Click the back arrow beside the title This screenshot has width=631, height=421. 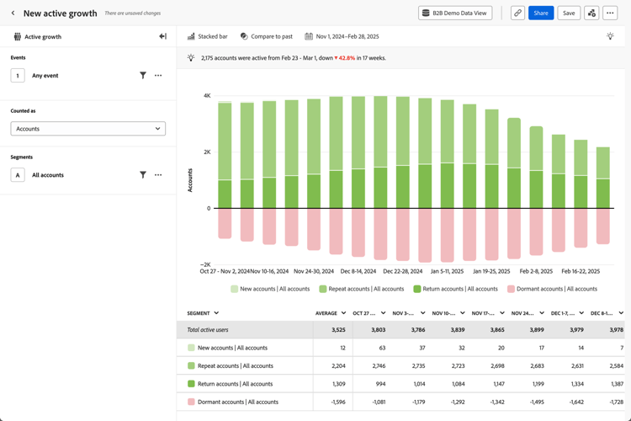tap(13, 13)
